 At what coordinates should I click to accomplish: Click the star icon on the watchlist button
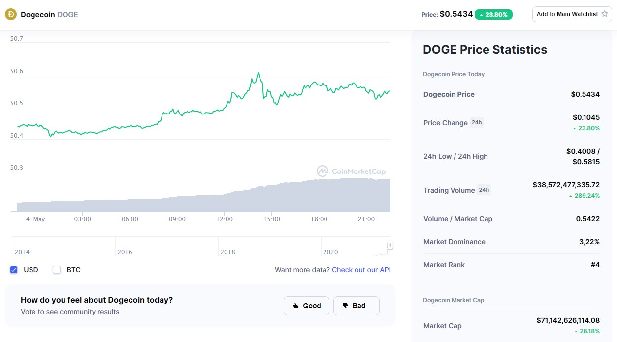(604, 14)
